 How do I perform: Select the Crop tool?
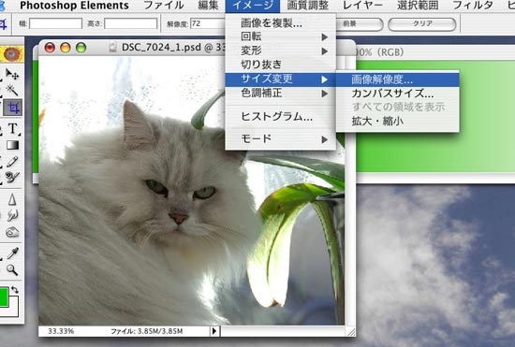(x=13, y=108)
